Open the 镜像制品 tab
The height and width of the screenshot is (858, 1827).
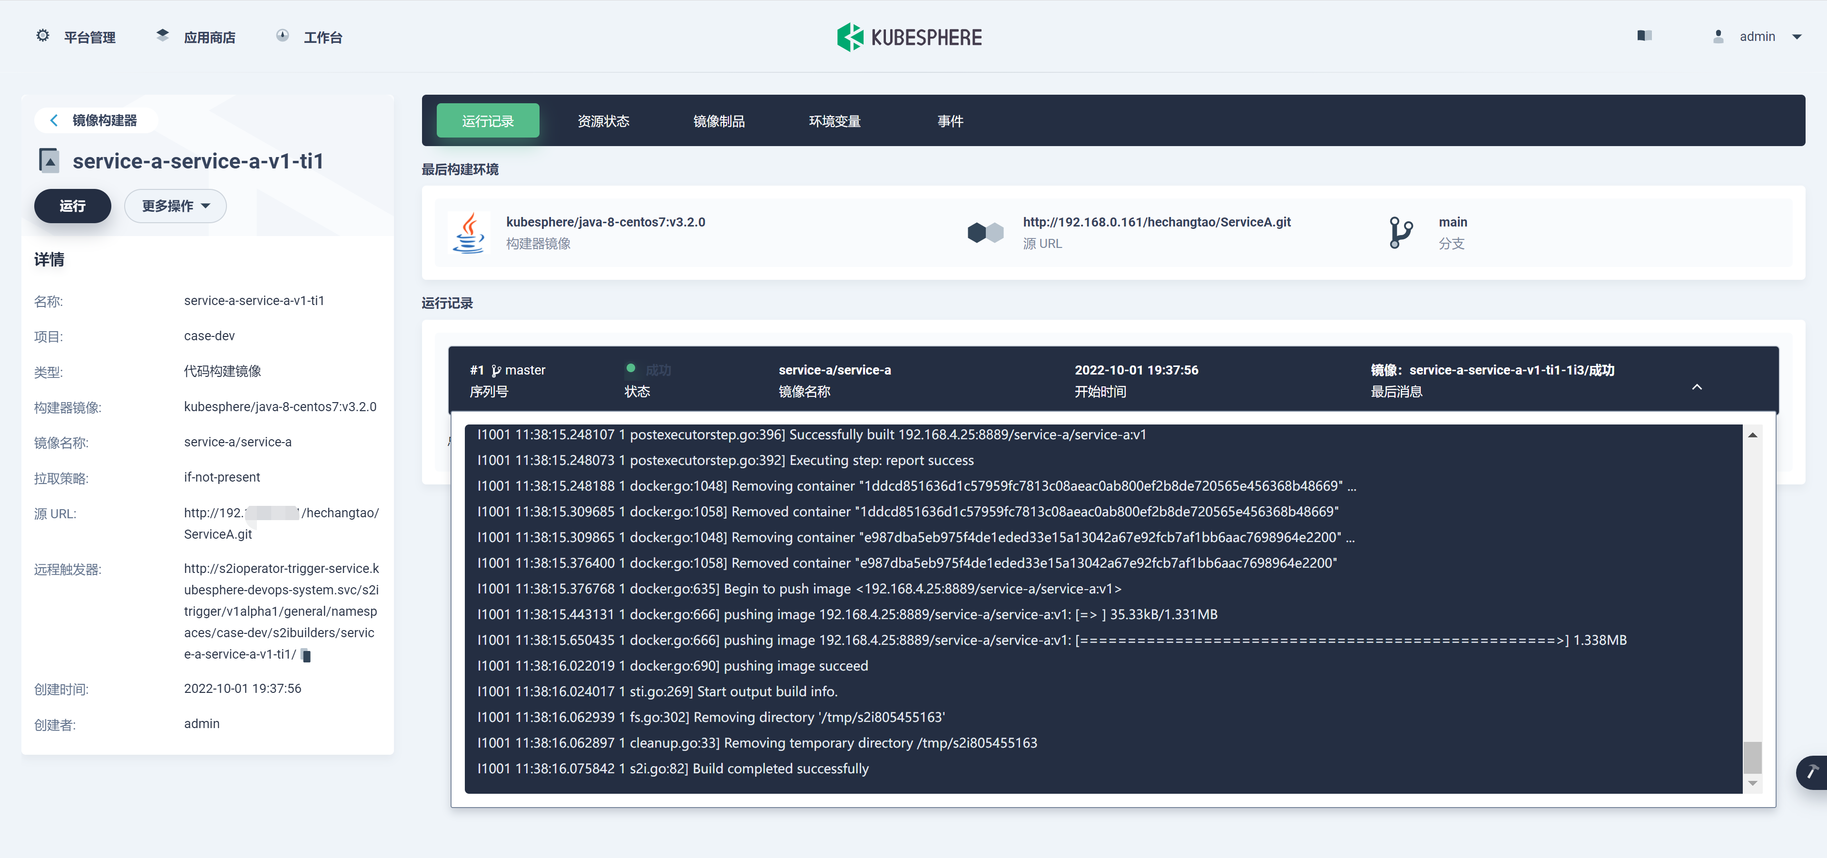pyautogui.click(x=718, y=121)
